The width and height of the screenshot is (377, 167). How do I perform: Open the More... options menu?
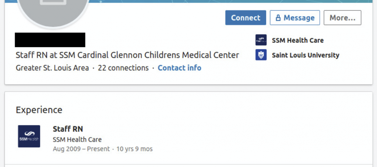(342, 18)
